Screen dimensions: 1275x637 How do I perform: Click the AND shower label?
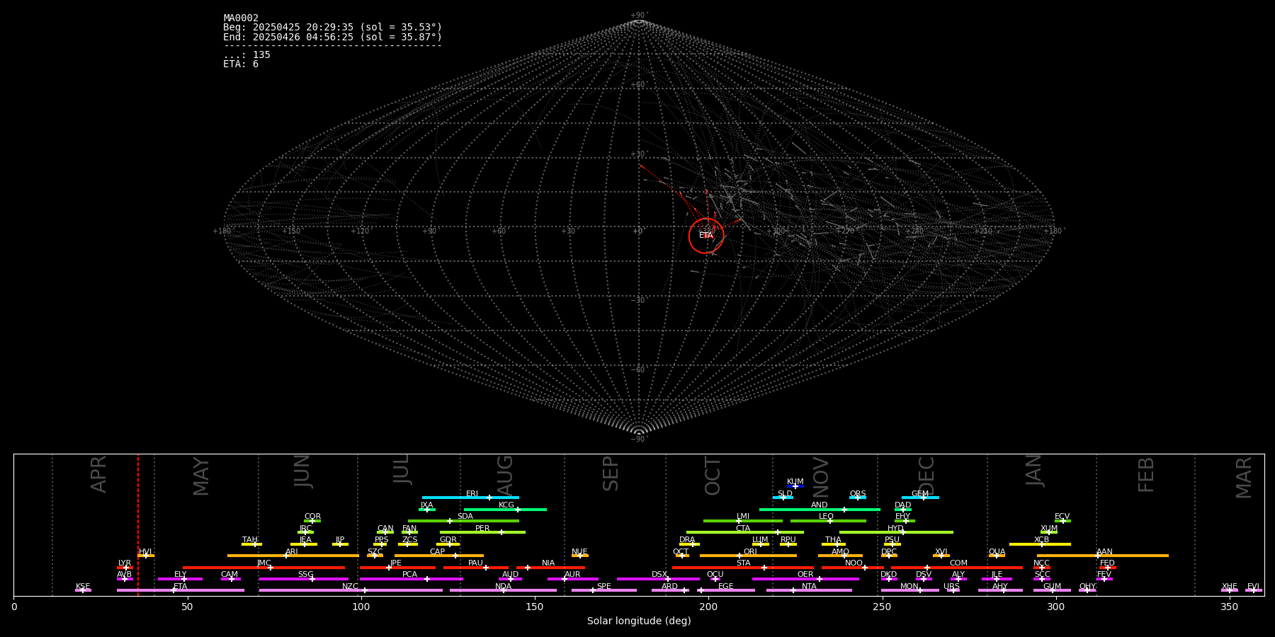[820, 505]
